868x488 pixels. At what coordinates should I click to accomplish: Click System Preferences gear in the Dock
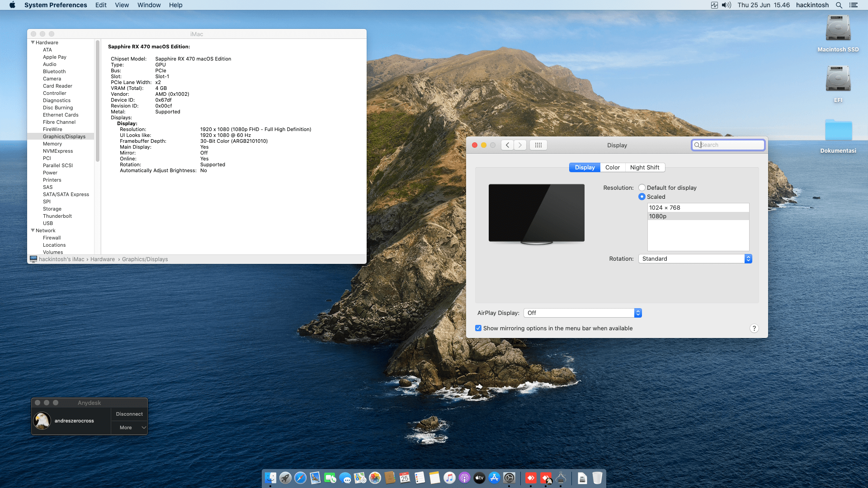tap(509, 478)
